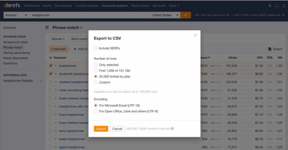288x150 pixels.
Task: Choose For Open Office, Libre (UTF-8) encoding
Action: (95, 111)
